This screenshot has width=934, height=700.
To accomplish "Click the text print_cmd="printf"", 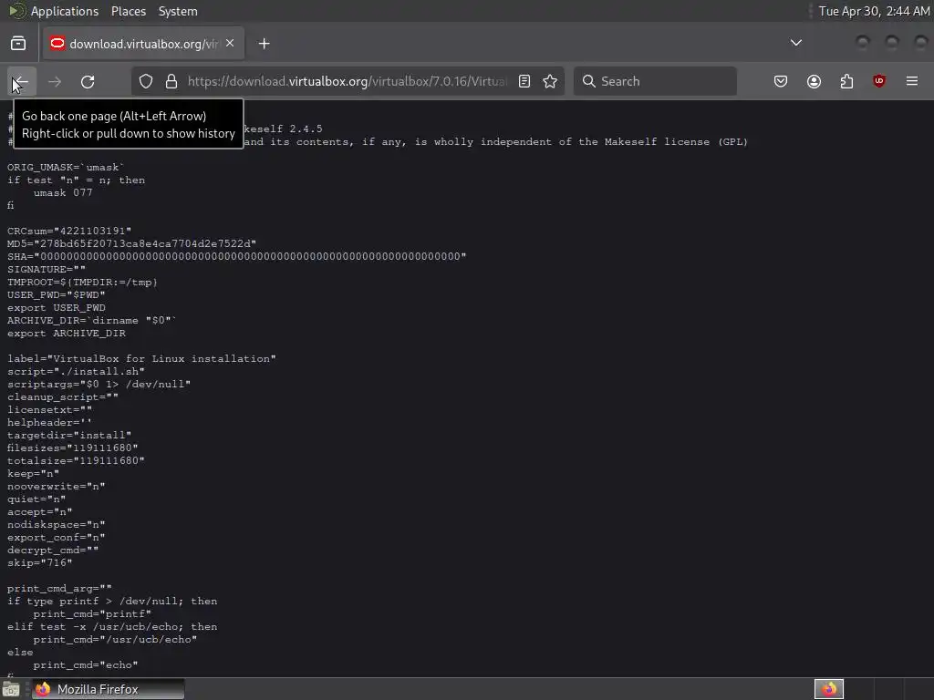I will tap(92, 614).
